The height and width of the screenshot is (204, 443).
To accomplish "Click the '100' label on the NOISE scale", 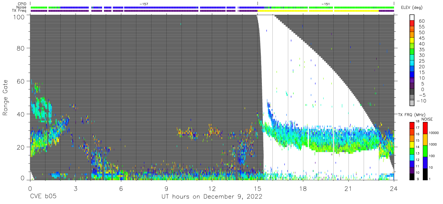I will tap(431, 156).
